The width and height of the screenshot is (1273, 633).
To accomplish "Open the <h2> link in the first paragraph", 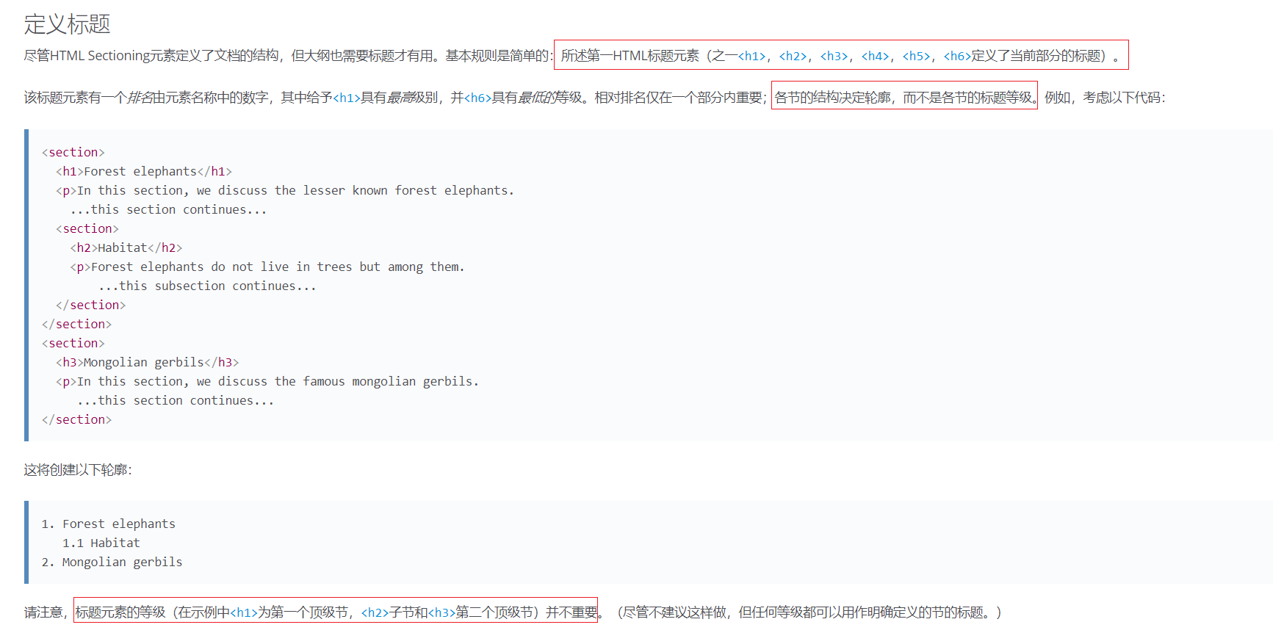I will tap(793, 56).
